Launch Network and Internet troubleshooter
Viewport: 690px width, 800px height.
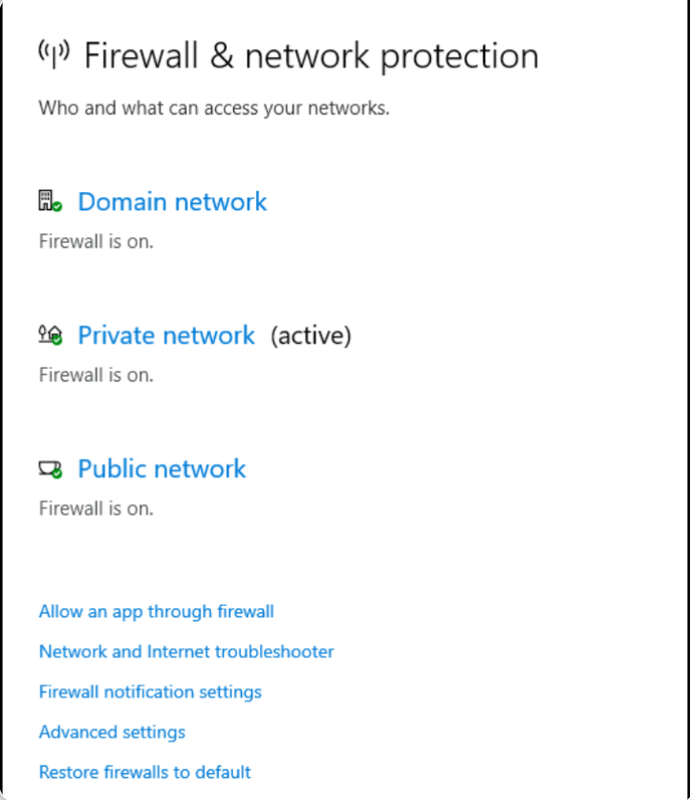pyautogui.click(x=186, y=652)
